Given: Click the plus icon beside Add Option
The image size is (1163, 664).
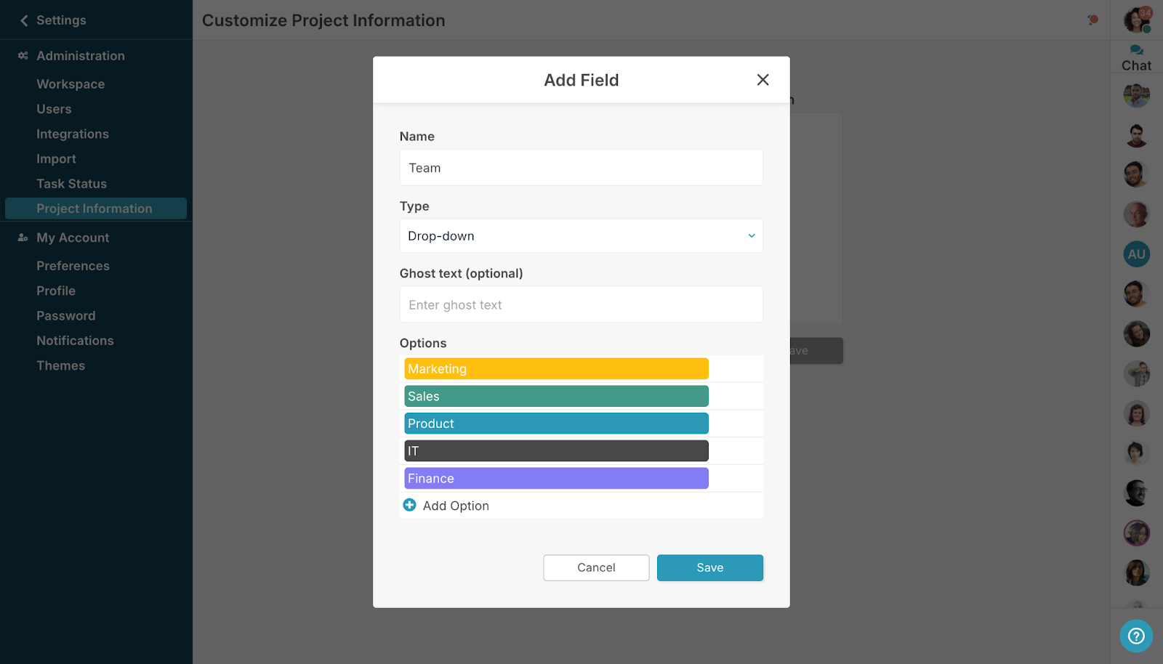Looking at the screenshot, I should point(410,504).
